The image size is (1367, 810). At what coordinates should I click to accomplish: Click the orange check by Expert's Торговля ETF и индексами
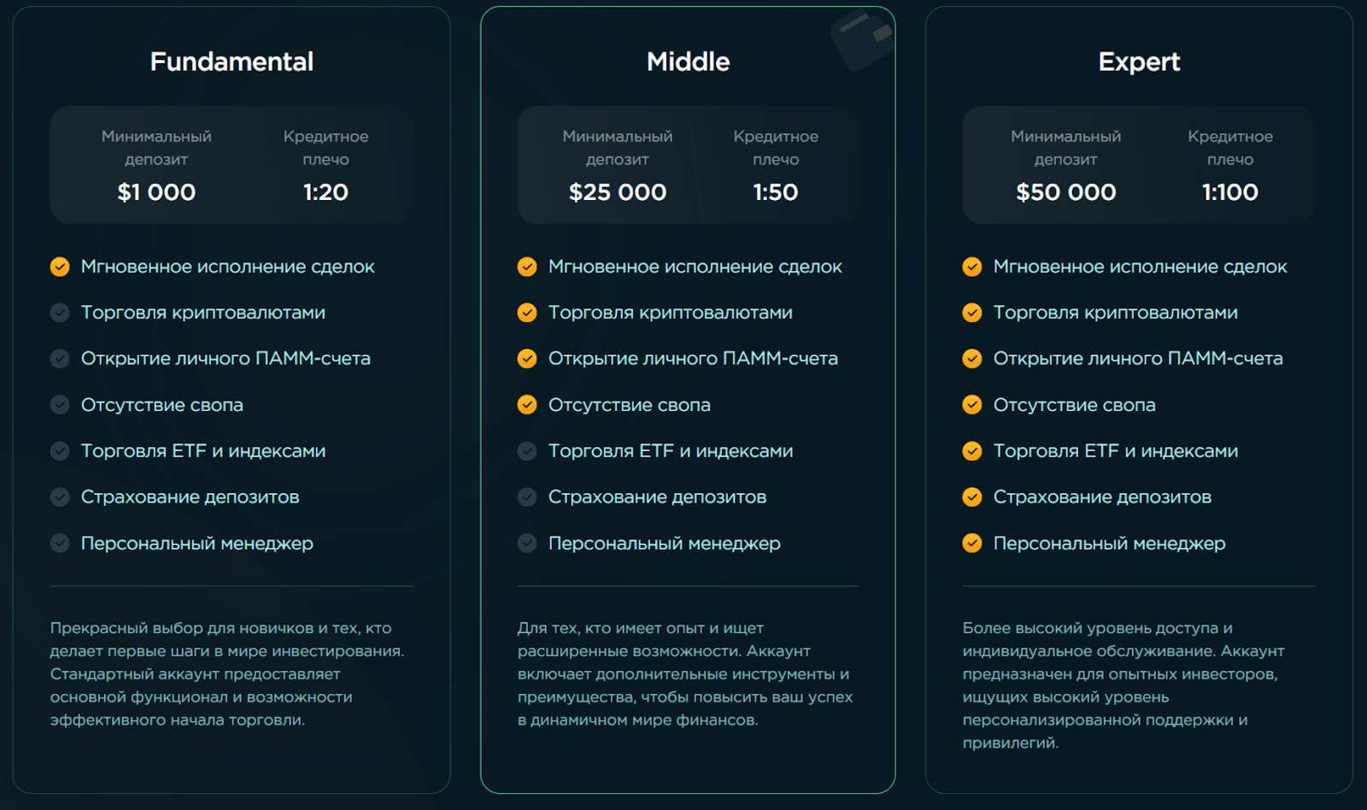click(972, 450)
